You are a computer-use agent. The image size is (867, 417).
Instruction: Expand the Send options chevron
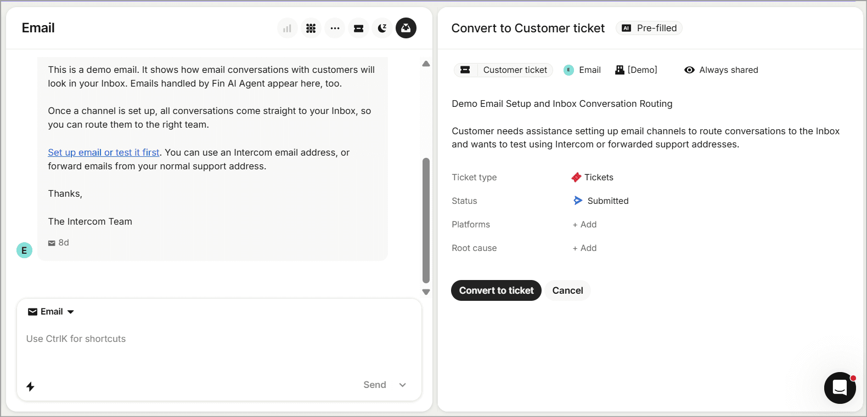(403, 385)
